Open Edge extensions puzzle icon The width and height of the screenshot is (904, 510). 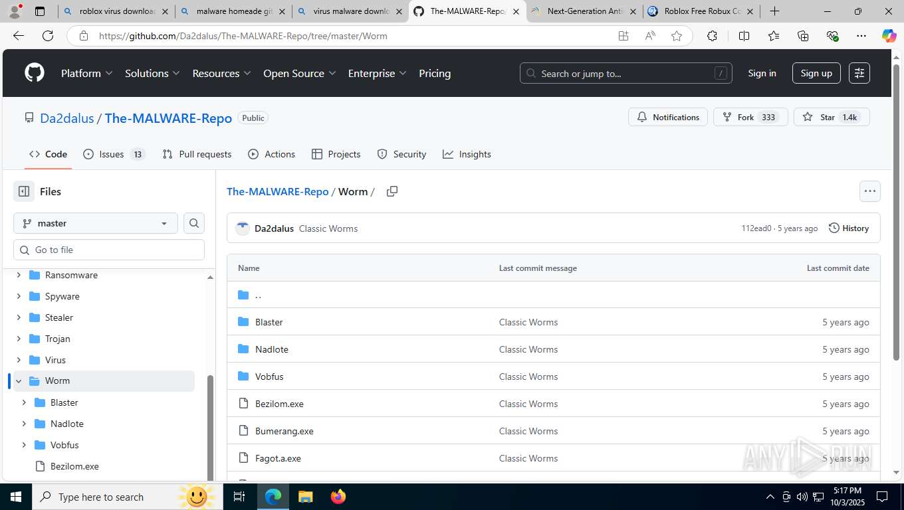point(712,36)
